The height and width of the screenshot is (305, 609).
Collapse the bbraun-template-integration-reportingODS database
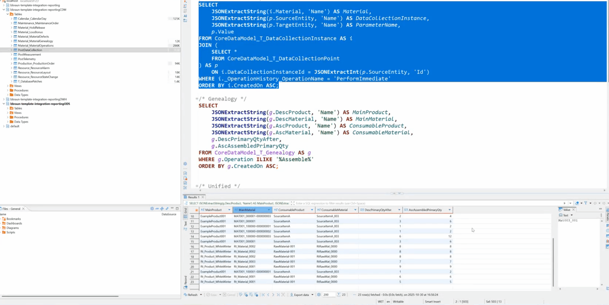click(x=4, y=104)
